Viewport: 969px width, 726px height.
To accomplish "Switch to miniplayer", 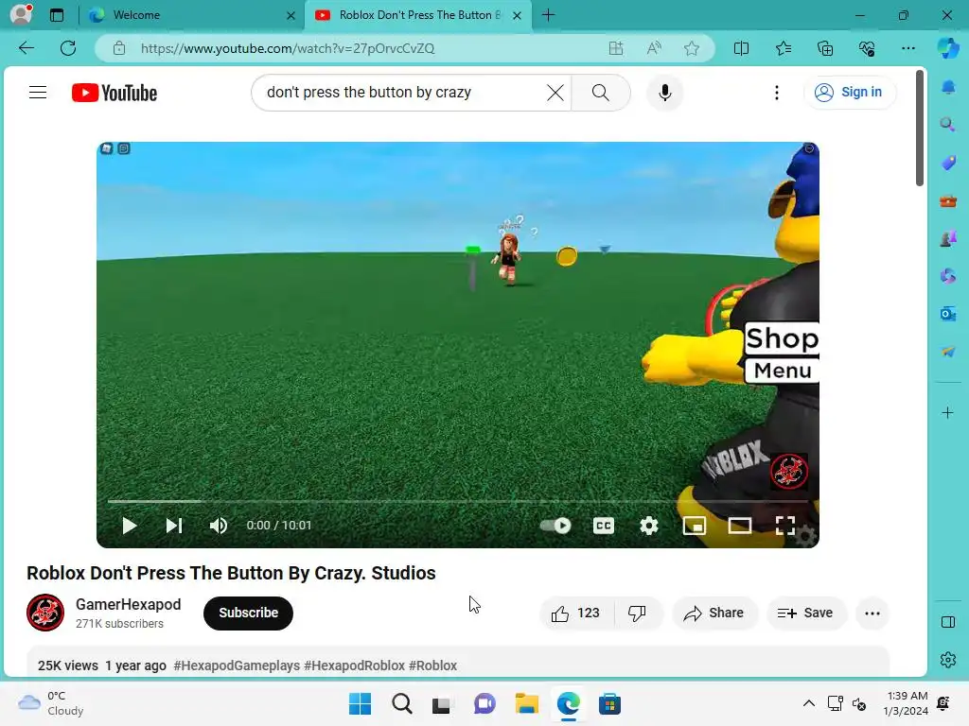I will pos(694,526).
